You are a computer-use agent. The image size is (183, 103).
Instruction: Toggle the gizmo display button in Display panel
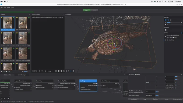tap(168, 20)
